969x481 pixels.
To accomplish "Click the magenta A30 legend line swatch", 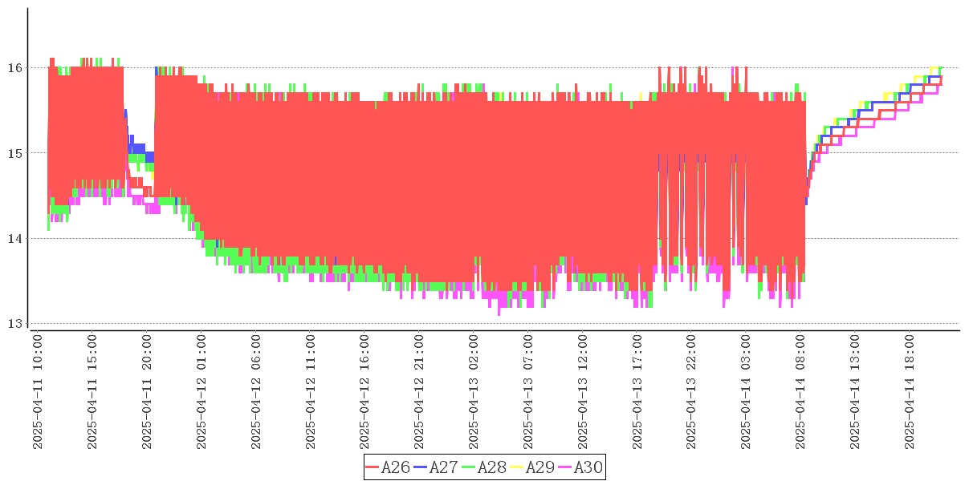I will tap(565, 467).
